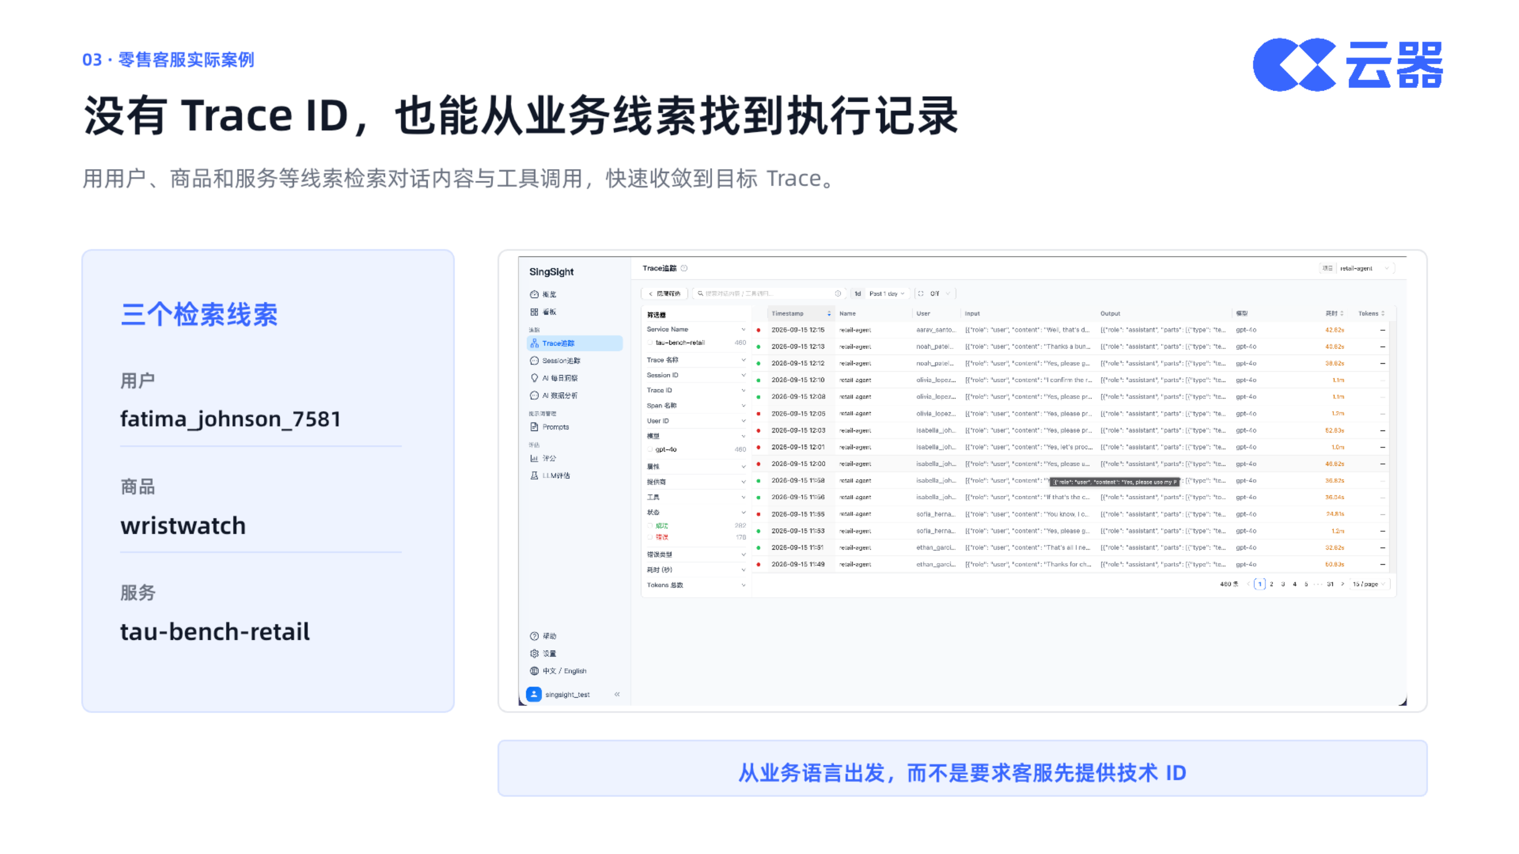This screenshot has width=1519, height=854.
Task: Check the 成功 status filter checkbox
Action: 650,525
